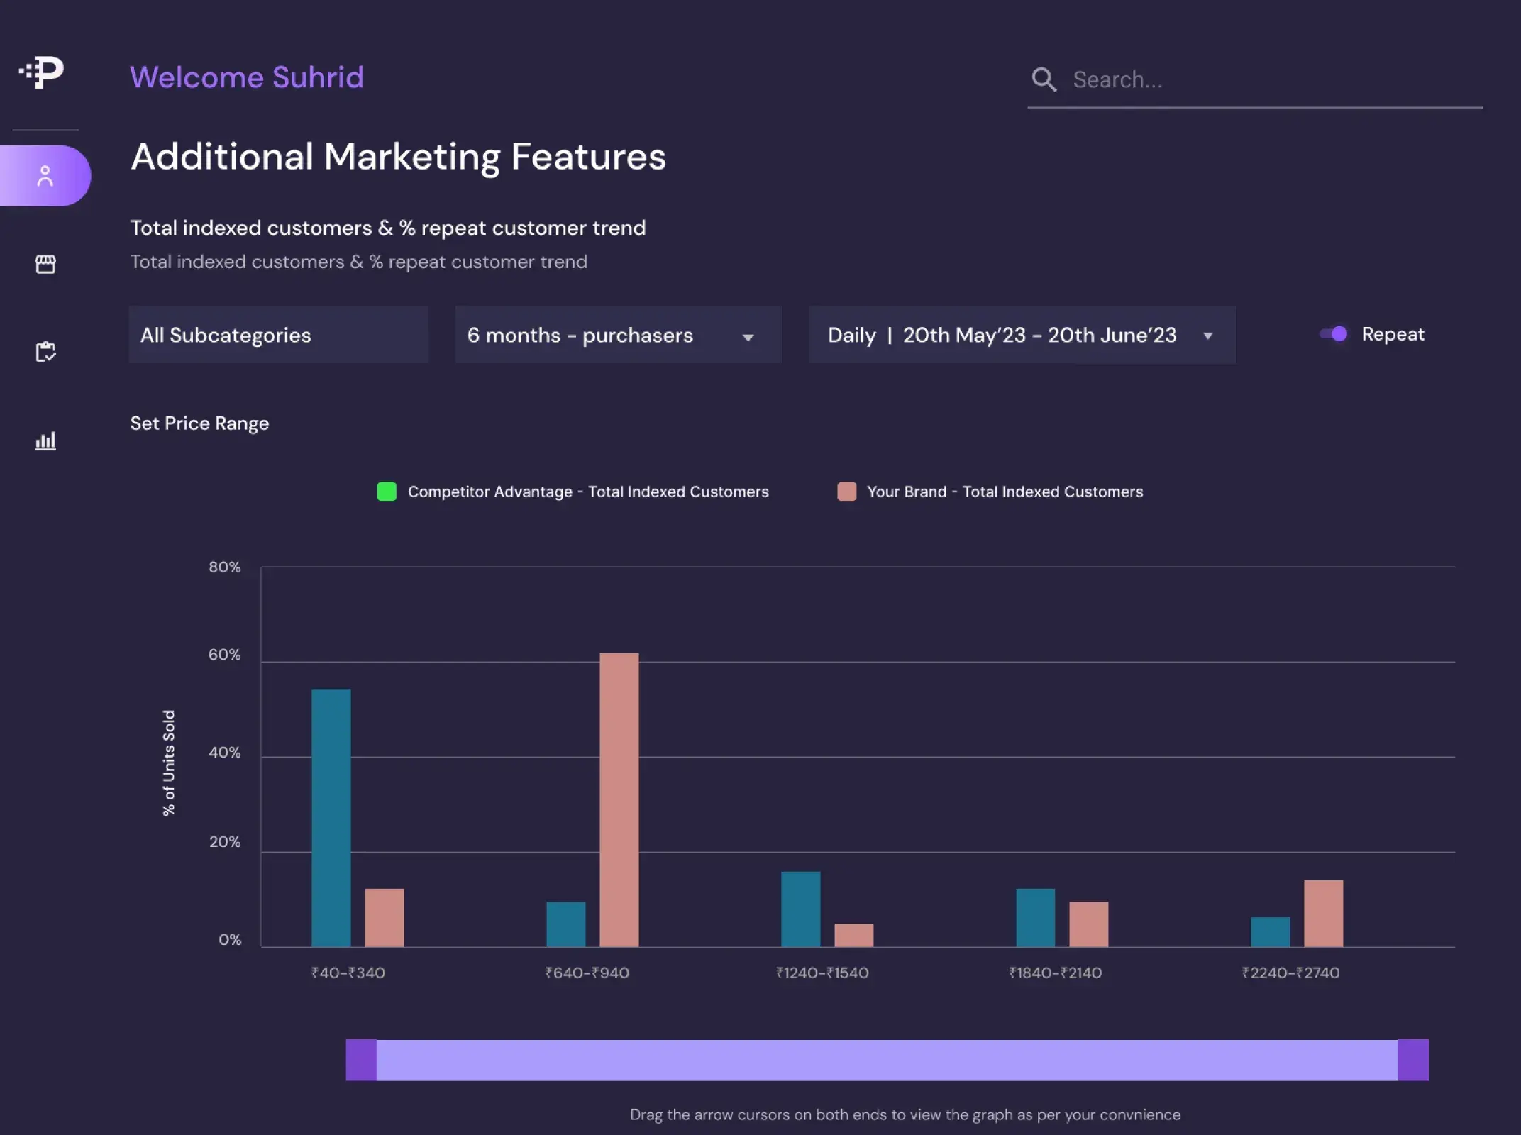Screen dimensions: 1521x1135
Task: Open the Daily date range dropdown
Action: click(x=1022, y=335)
